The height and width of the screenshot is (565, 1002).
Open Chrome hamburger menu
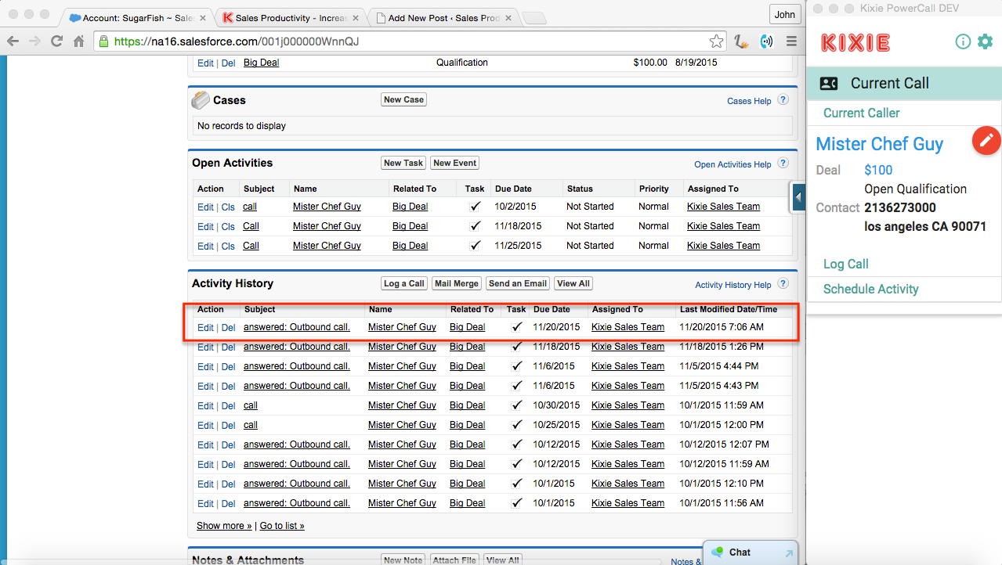pos(791,41)
